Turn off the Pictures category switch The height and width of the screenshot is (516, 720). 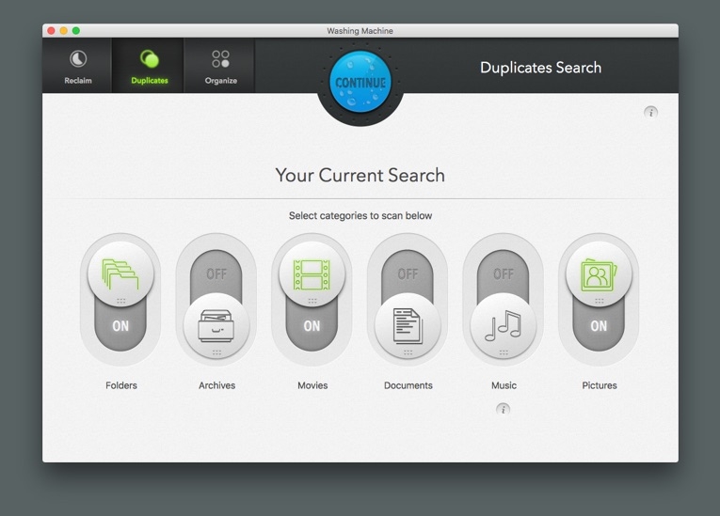pos(599,300)
